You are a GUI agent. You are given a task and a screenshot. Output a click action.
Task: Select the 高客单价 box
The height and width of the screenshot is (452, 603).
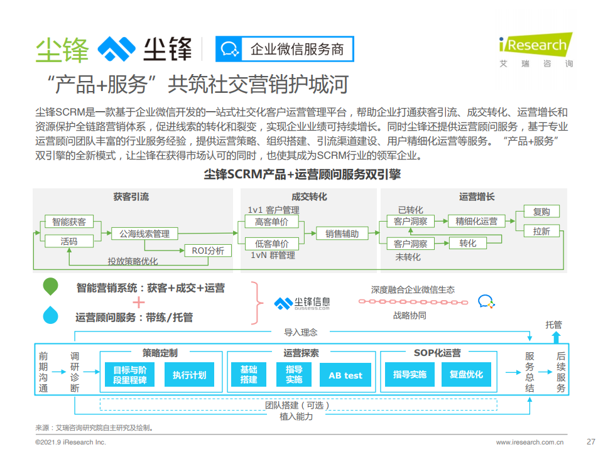(271, 222)
